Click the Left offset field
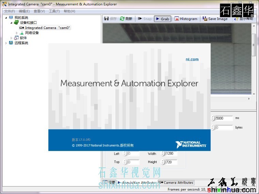 pos(134,153)
